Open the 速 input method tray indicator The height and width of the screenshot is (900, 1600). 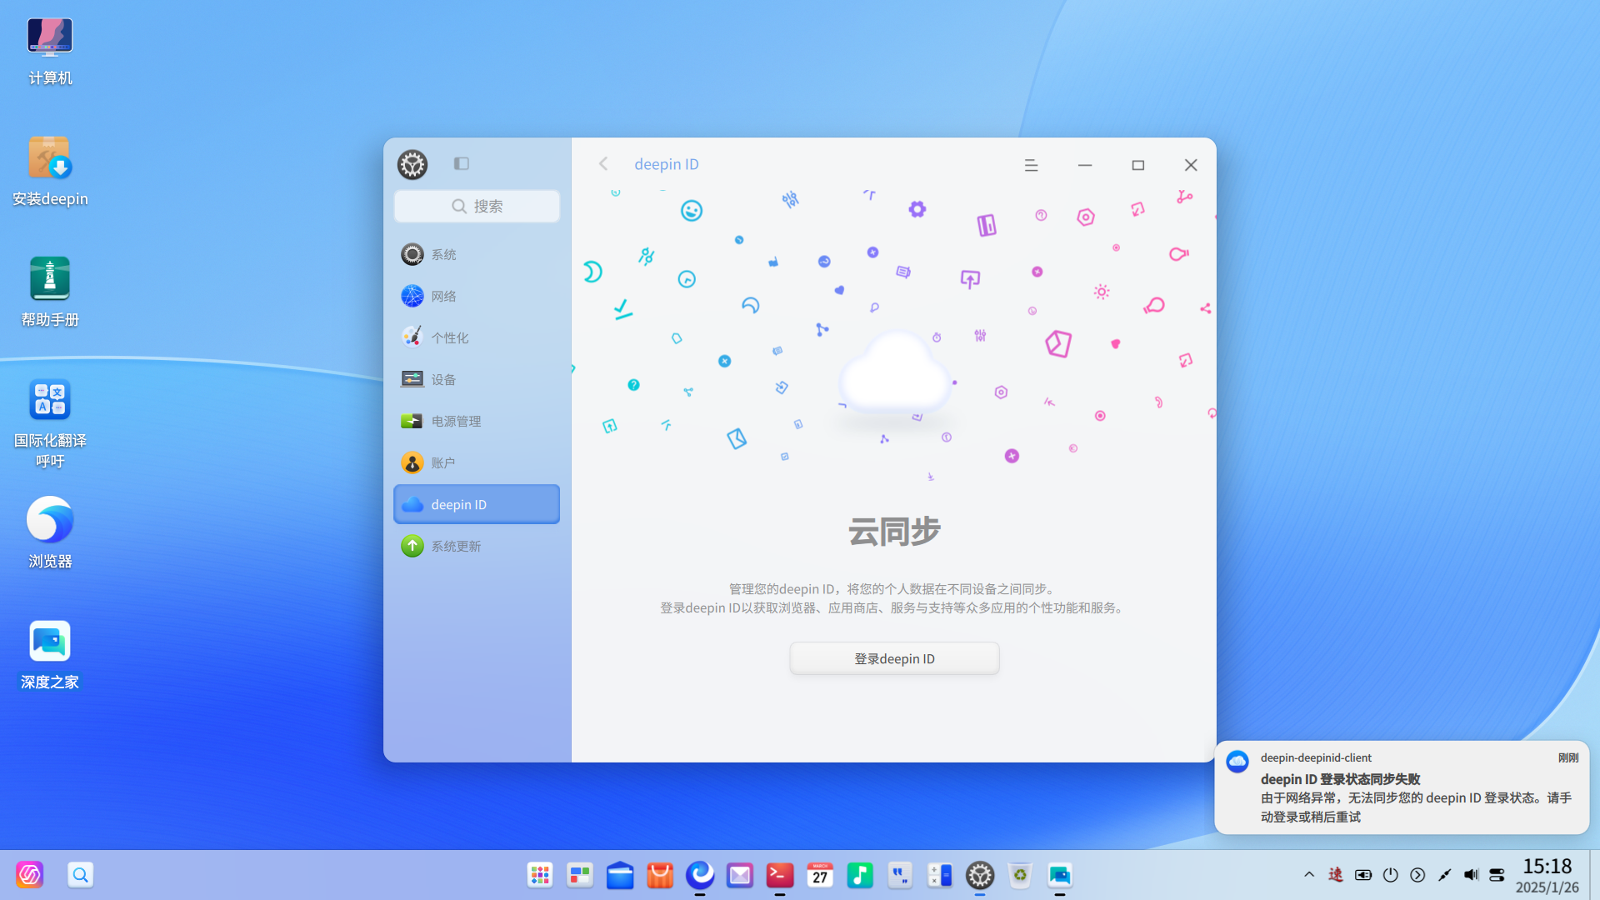pyautogui.click(x=1336, y=875)
